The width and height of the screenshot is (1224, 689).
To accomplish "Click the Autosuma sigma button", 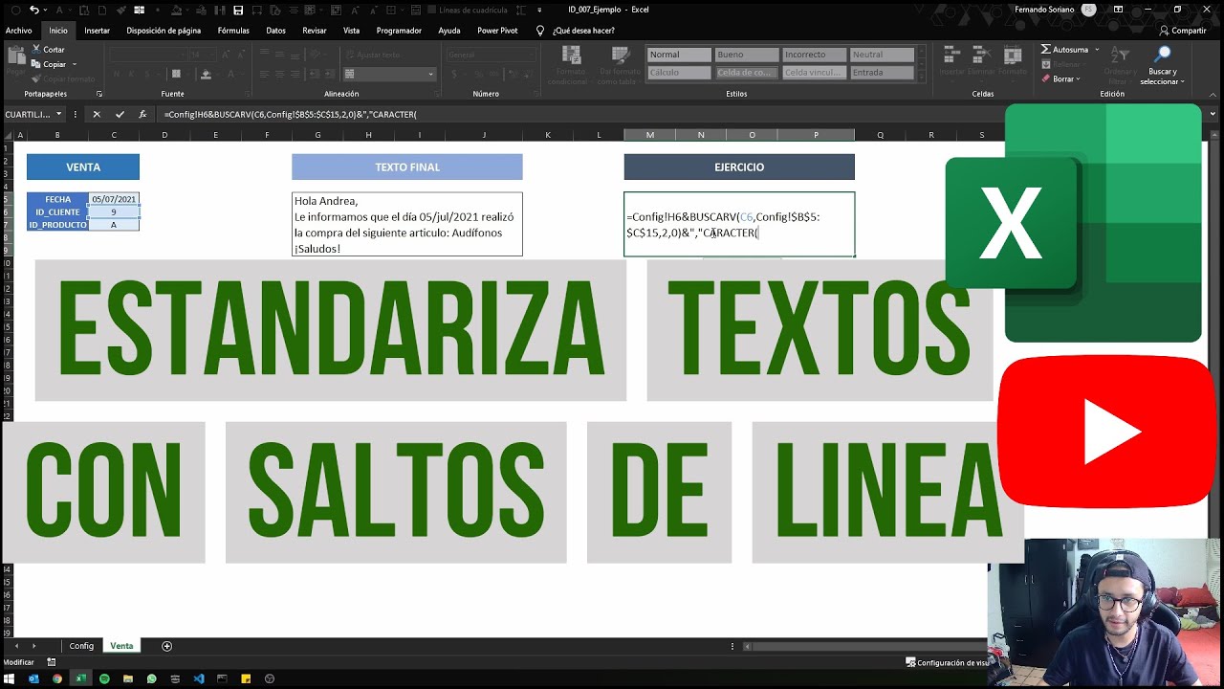I will (x=1063, y=50).
